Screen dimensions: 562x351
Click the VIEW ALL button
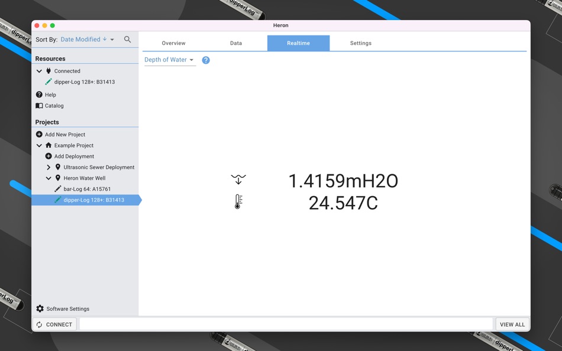pyautogui.click(x=512, y=324)
